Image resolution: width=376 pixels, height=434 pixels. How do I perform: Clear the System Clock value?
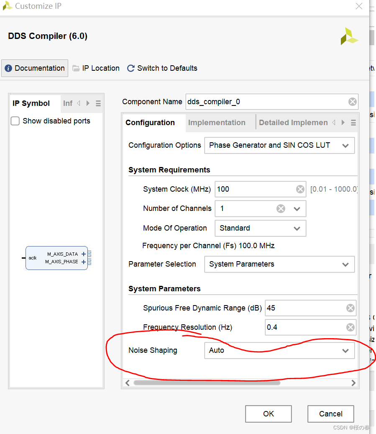point(300,189)
